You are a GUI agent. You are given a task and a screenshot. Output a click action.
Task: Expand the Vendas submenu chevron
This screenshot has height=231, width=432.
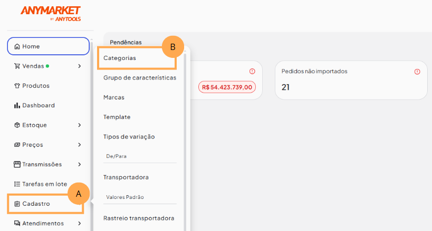coord(79,66)
